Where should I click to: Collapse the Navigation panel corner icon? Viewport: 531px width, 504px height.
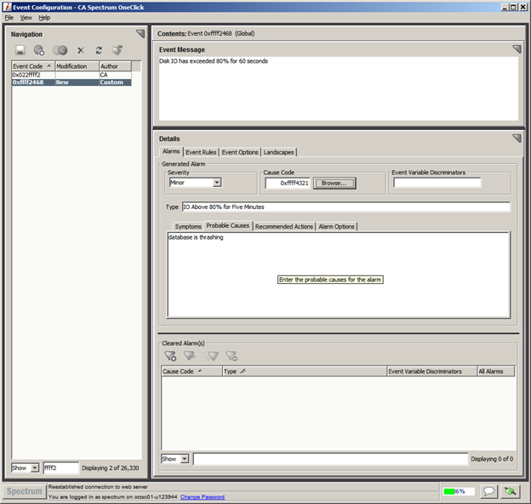140,33
